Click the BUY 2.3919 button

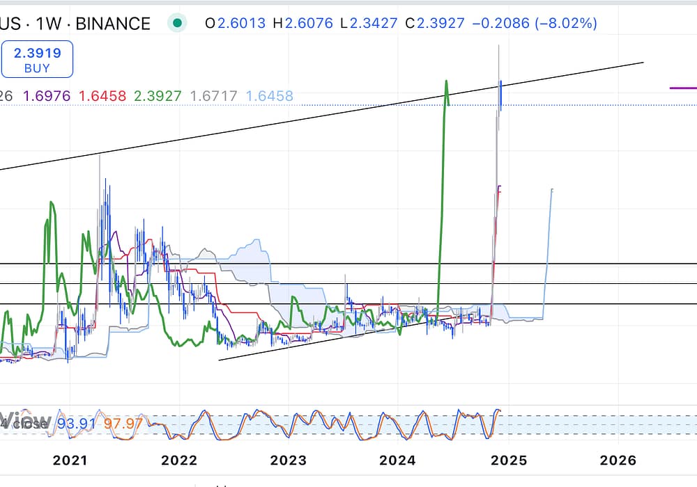pos(36,59)
